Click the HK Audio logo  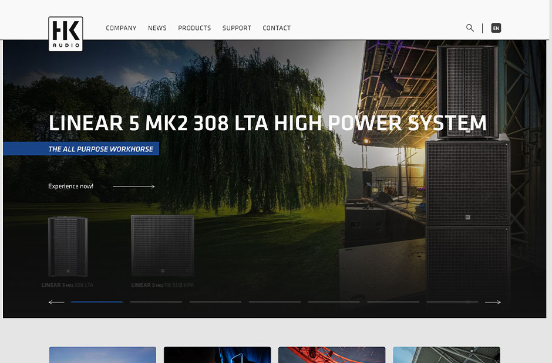(x=66, y=34)
